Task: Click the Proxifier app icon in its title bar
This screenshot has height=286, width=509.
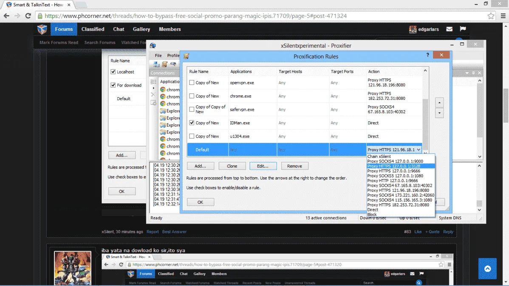Action: coord(153,46)
